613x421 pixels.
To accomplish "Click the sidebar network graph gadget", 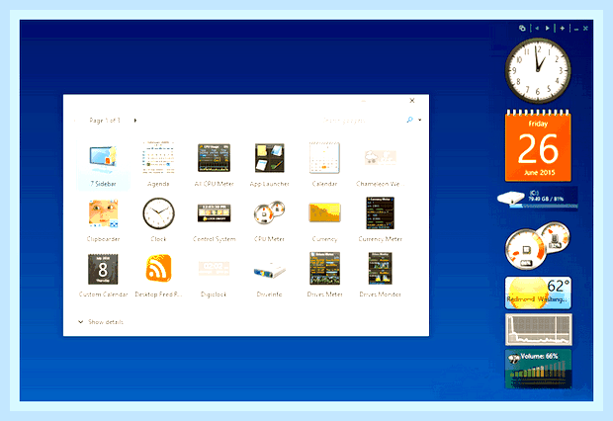I will coord(538,329).
